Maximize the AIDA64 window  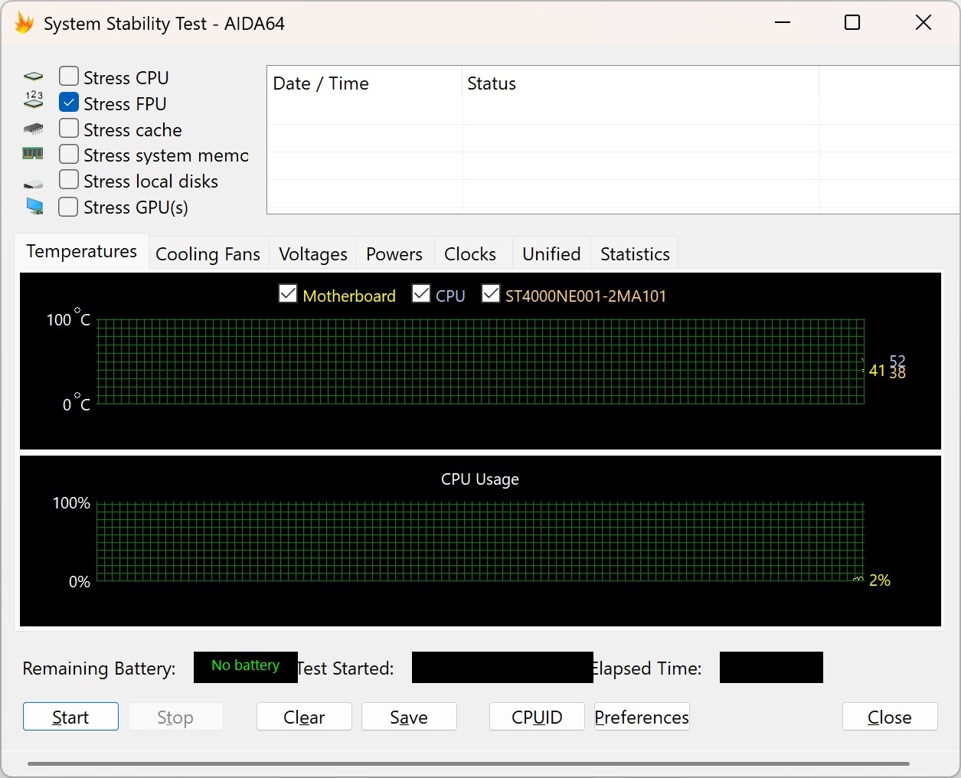(852, 23)
